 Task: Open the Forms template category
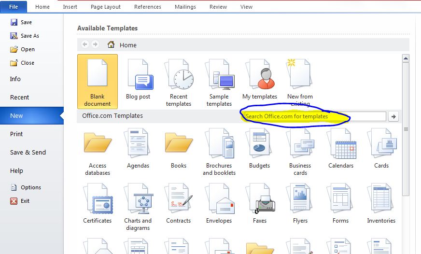(x=340, y=203)
